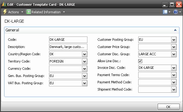Open the Actions lightning bolt icon

[5, 12]
